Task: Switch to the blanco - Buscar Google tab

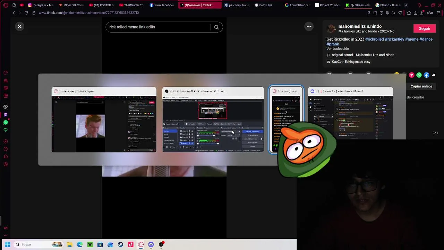Action: click(387, 5)
